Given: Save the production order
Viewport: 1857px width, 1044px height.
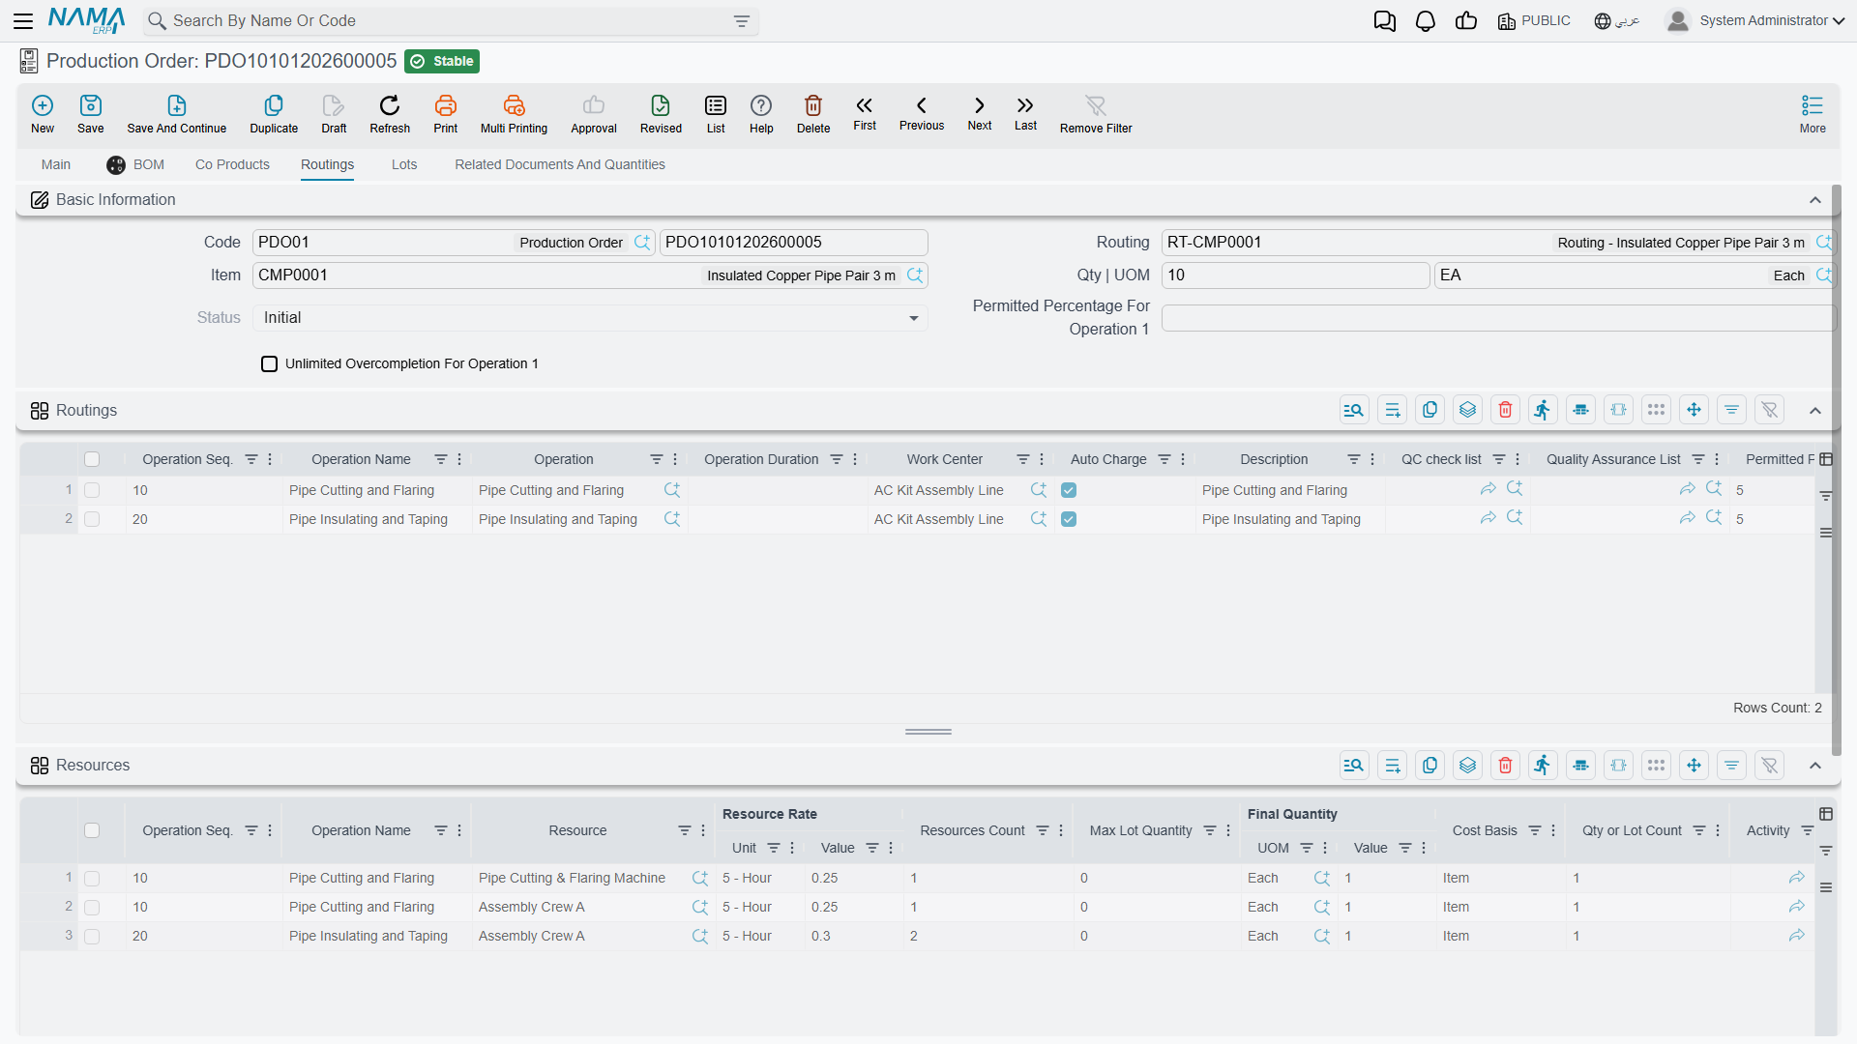Looking at the screenshot, I should (91, 113).
